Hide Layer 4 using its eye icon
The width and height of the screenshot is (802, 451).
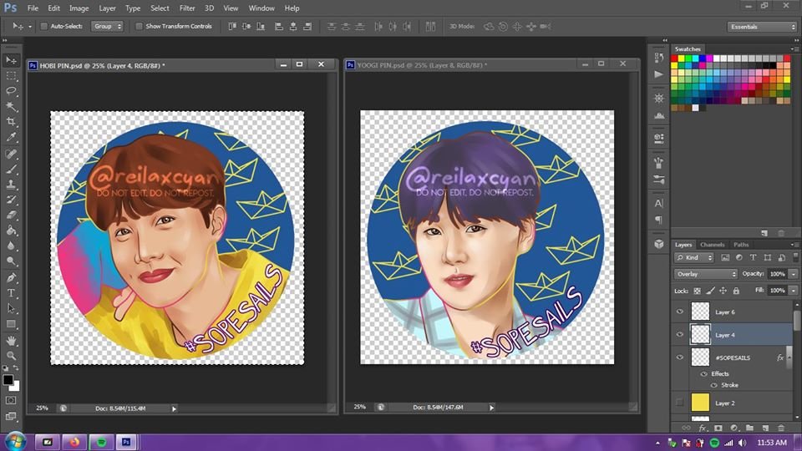(x=680, y=334)
